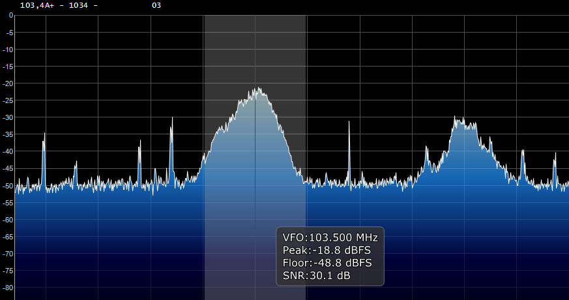Click the -35 label on dBFS scale
The height and width of the screenshot is (300, 569).
point(8,134)
